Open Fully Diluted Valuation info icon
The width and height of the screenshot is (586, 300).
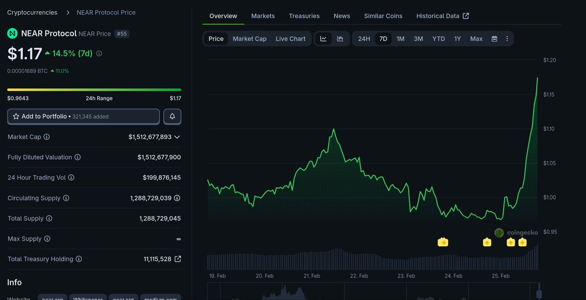point(77,157)
